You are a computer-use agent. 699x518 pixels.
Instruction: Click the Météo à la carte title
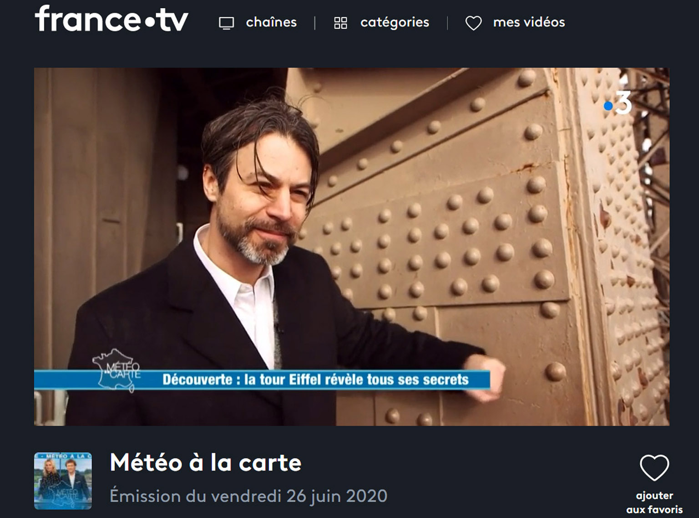coord(206,463)
